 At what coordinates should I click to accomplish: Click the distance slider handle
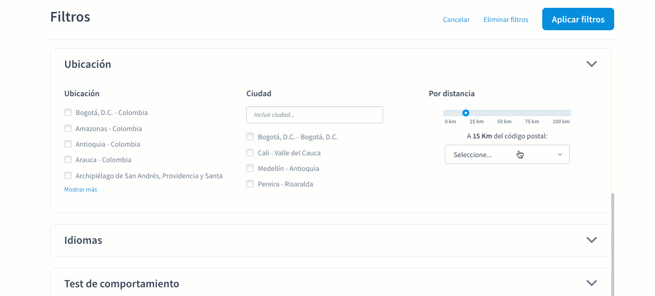[466, 112]
